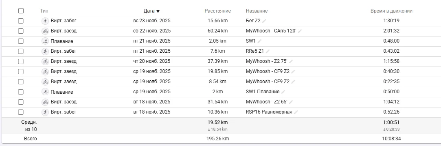The image size is (441, 146).
Task: Rename RSP16 Равномерная via the pencil icon
Action: [296, 112]
